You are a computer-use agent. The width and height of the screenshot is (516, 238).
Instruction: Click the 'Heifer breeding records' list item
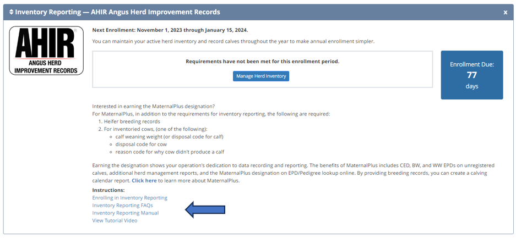(132, 121)
